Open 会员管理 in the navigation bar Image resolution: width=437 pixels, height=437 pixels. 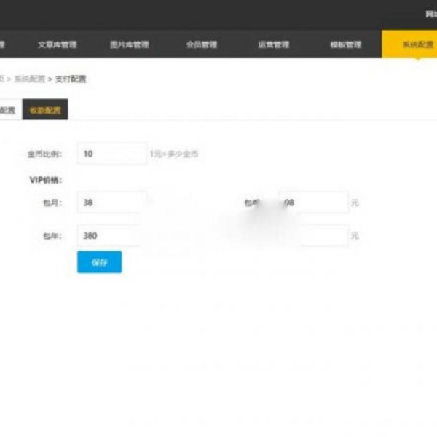coord(201,44)
